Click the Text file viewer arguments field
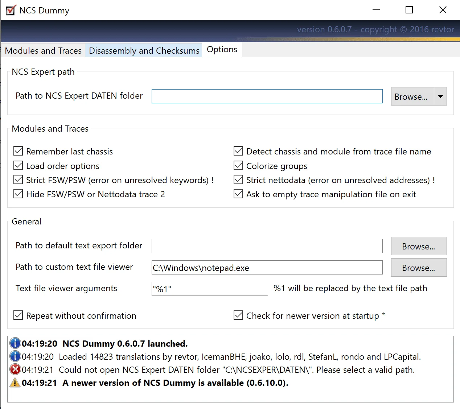 point(210,289)
